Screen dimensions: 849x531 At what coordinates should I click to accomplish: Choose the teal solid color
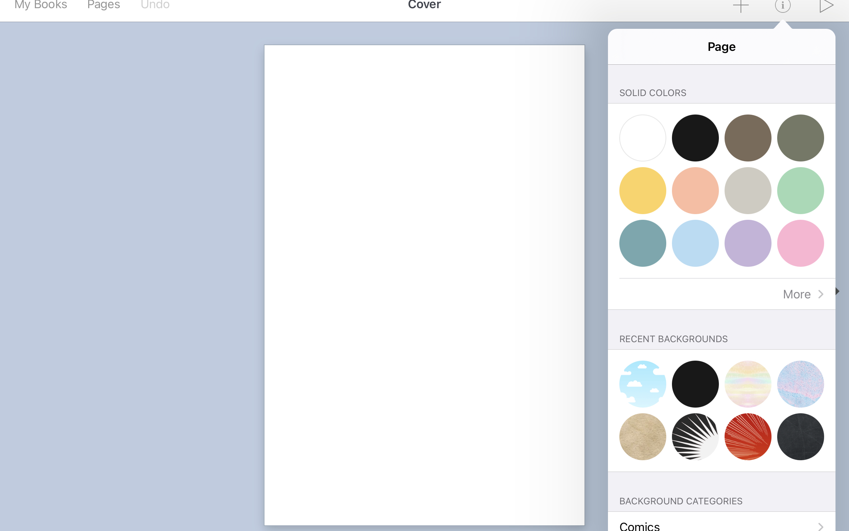tap(642, 243)
